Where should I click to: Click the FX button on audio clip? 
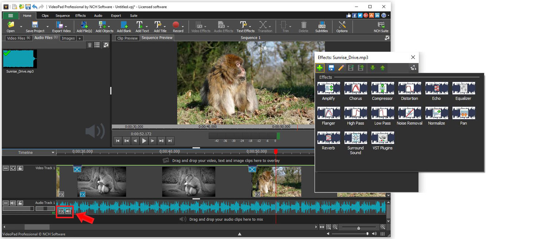(61, 211)
